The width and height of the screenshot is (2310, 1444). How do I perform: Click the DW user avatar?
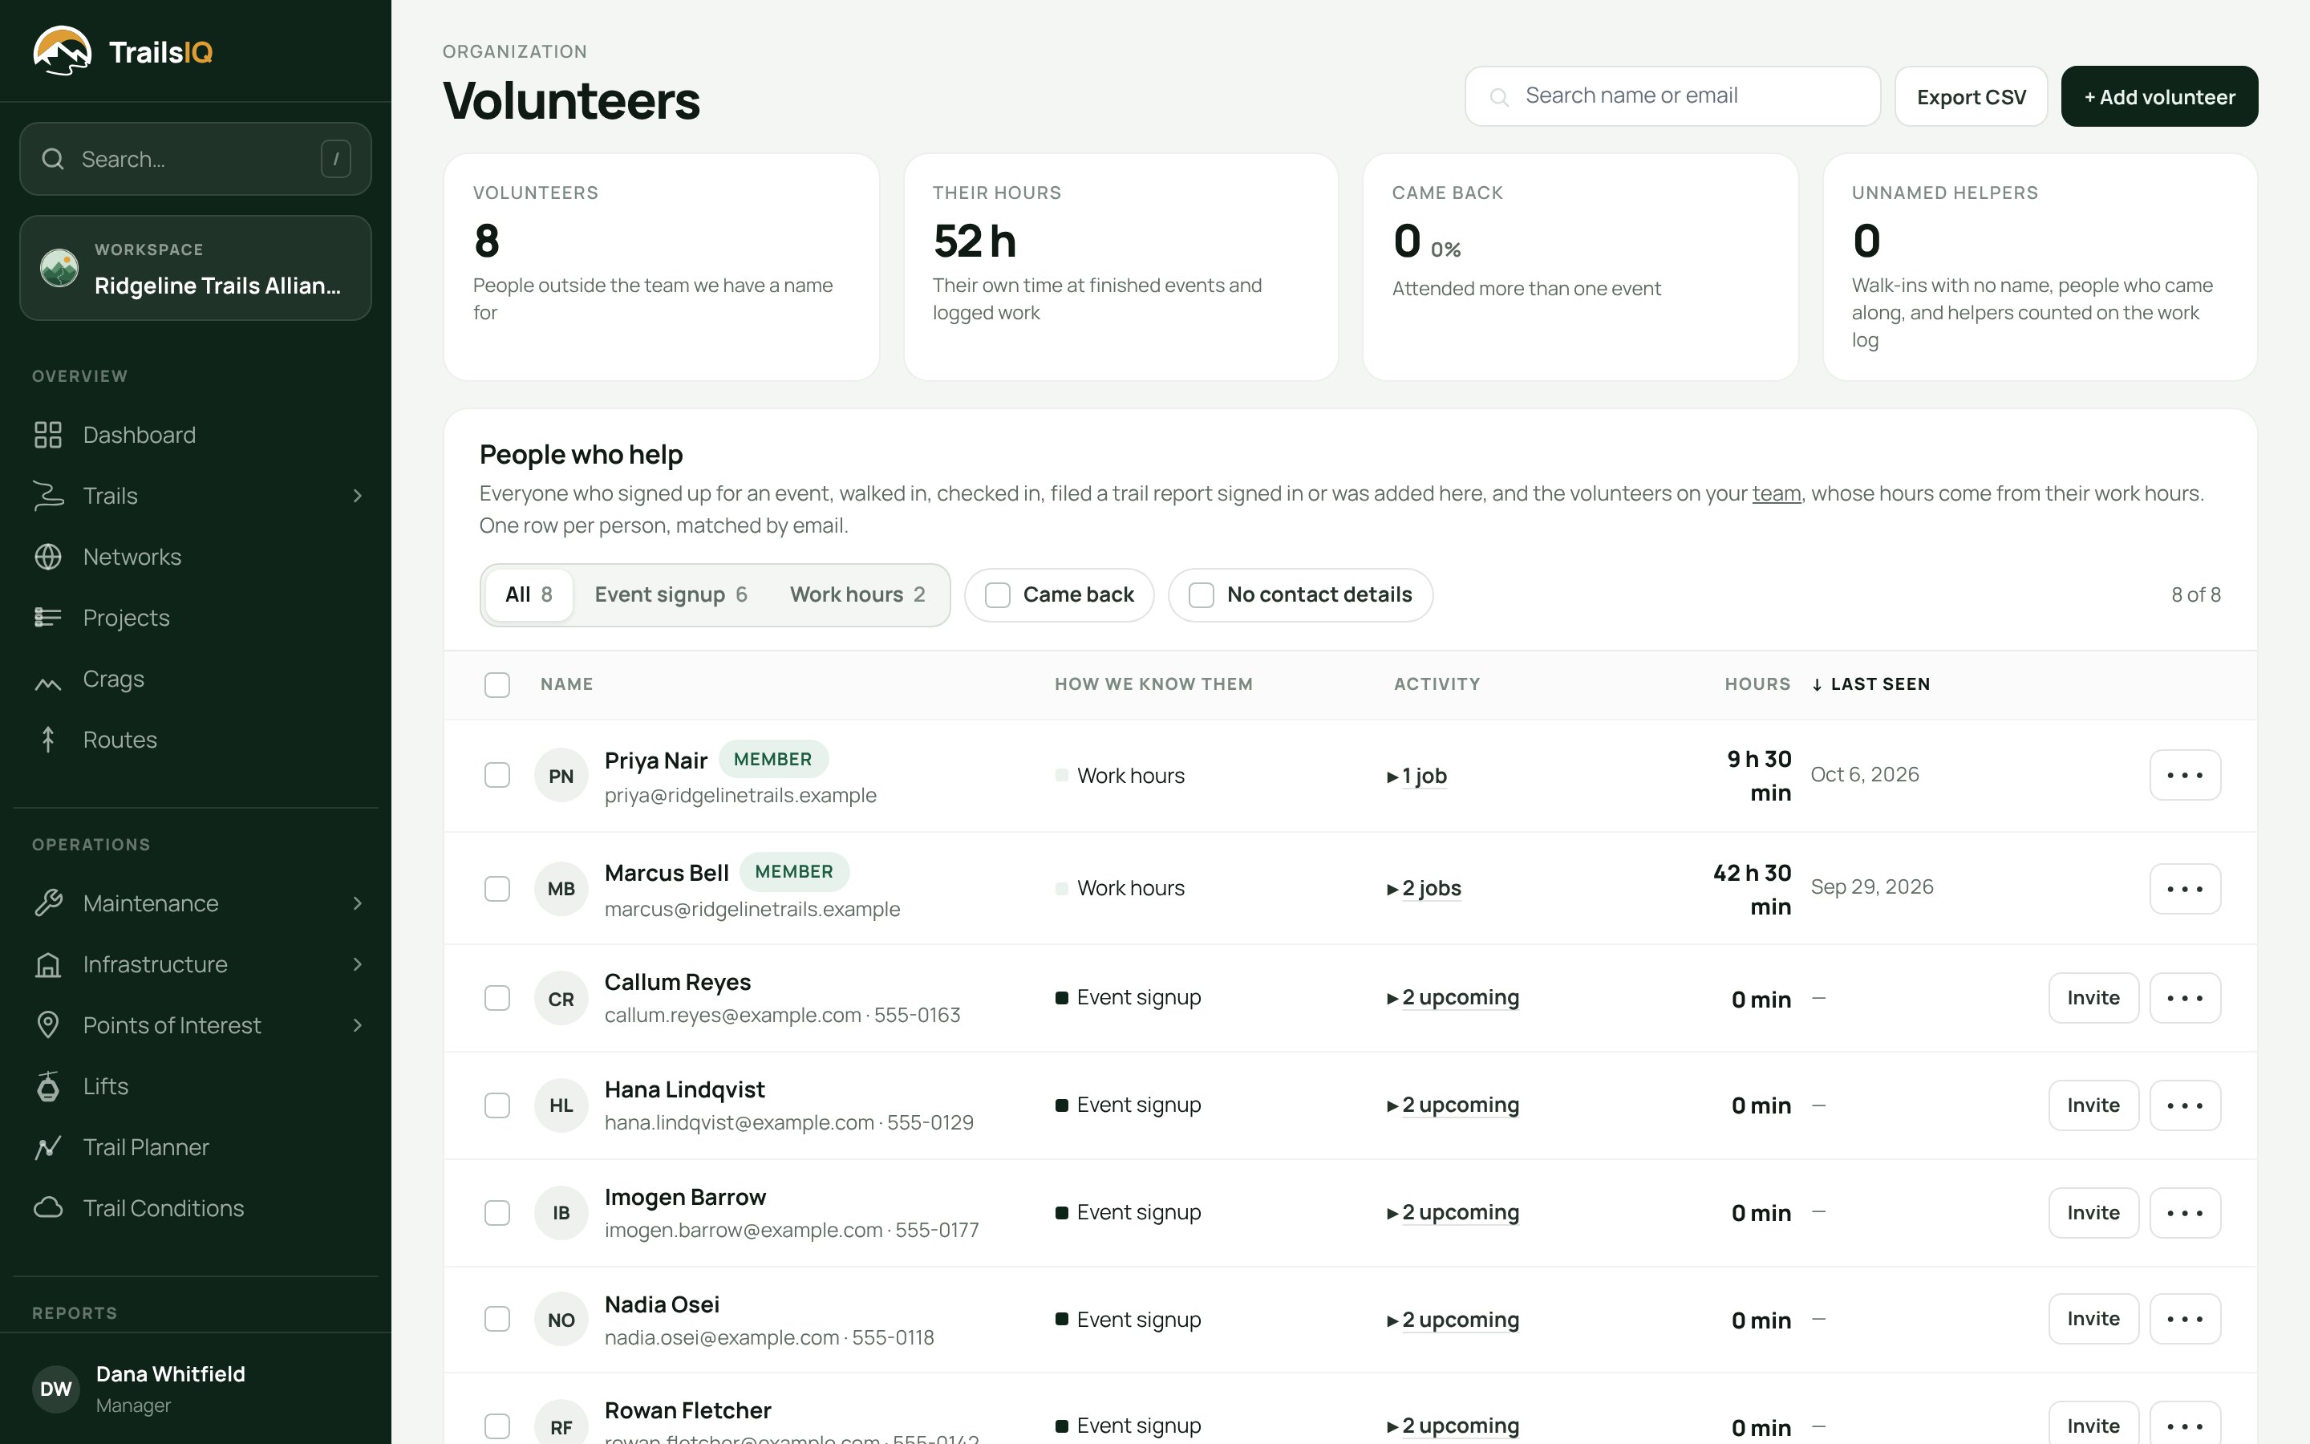pyautogui.click(x=56, y=1389)
